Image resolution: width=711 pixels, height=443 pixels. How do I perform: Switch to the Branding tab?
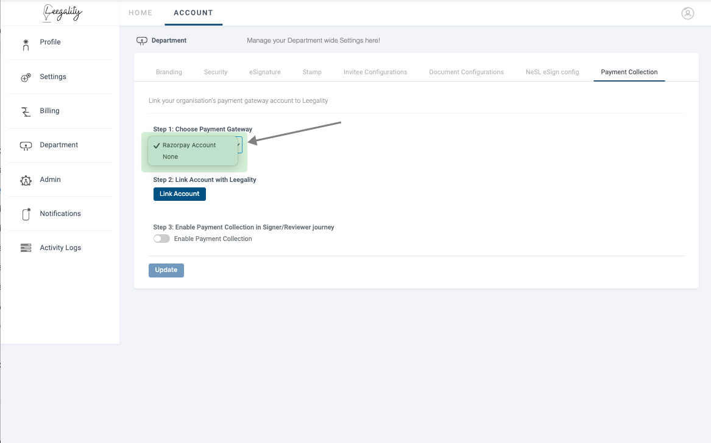[x=169, y=72]
